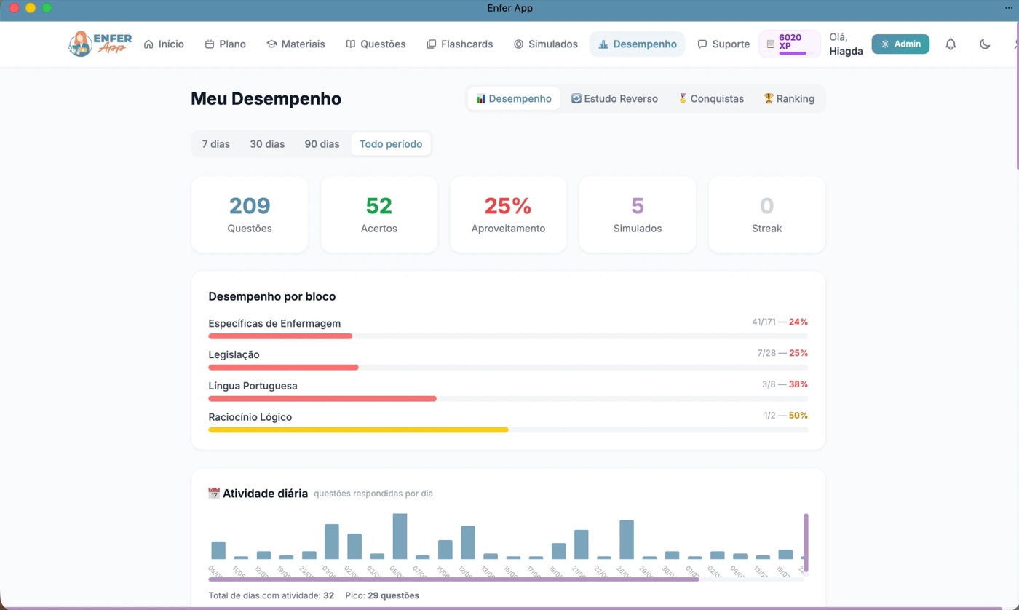Open the title bar overflow dots
The width and height of the screenshot is (1019, 610).
tap(1009, 8)
